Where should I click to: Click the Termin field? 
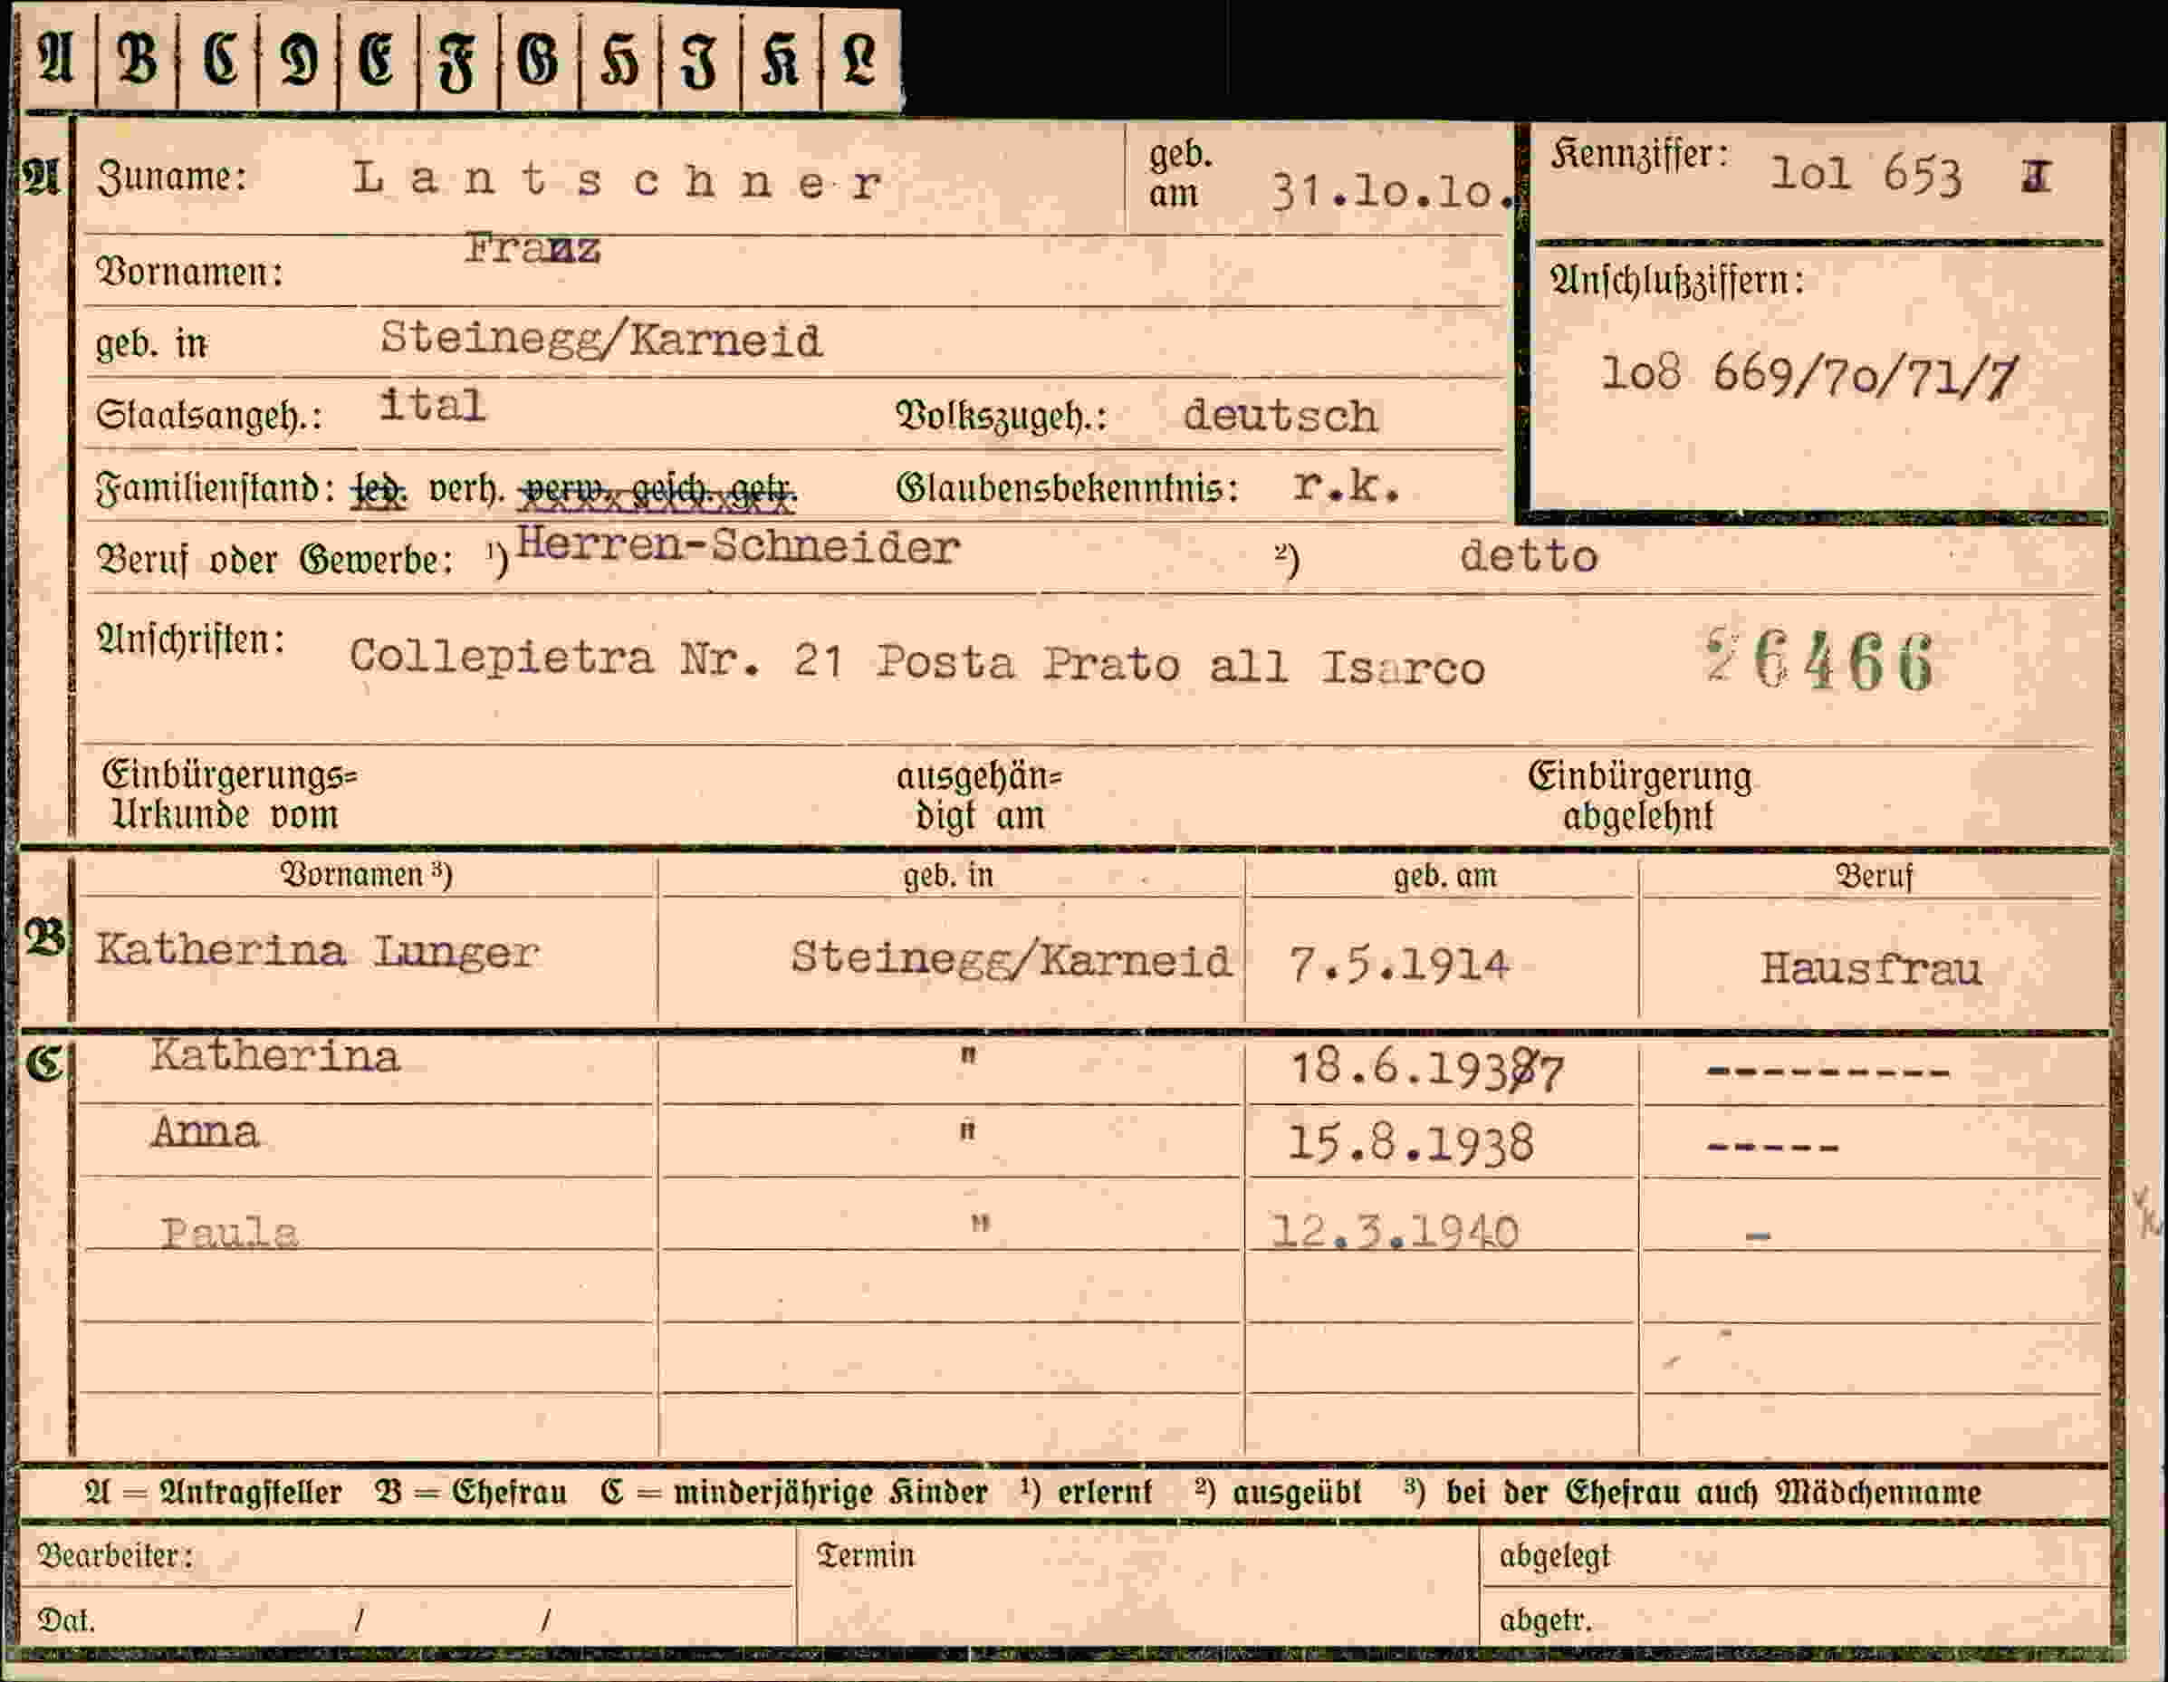1137,1585
